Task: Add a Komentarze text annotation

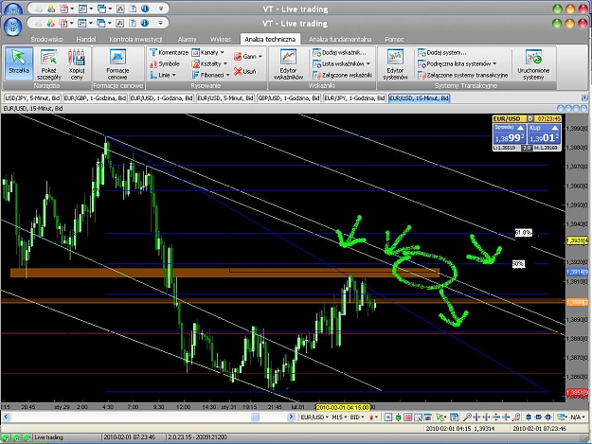Action: 170,52
